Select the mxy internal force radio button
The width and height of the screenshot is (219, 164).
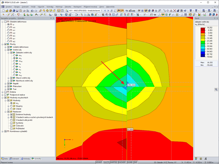[x=14, y=61]
